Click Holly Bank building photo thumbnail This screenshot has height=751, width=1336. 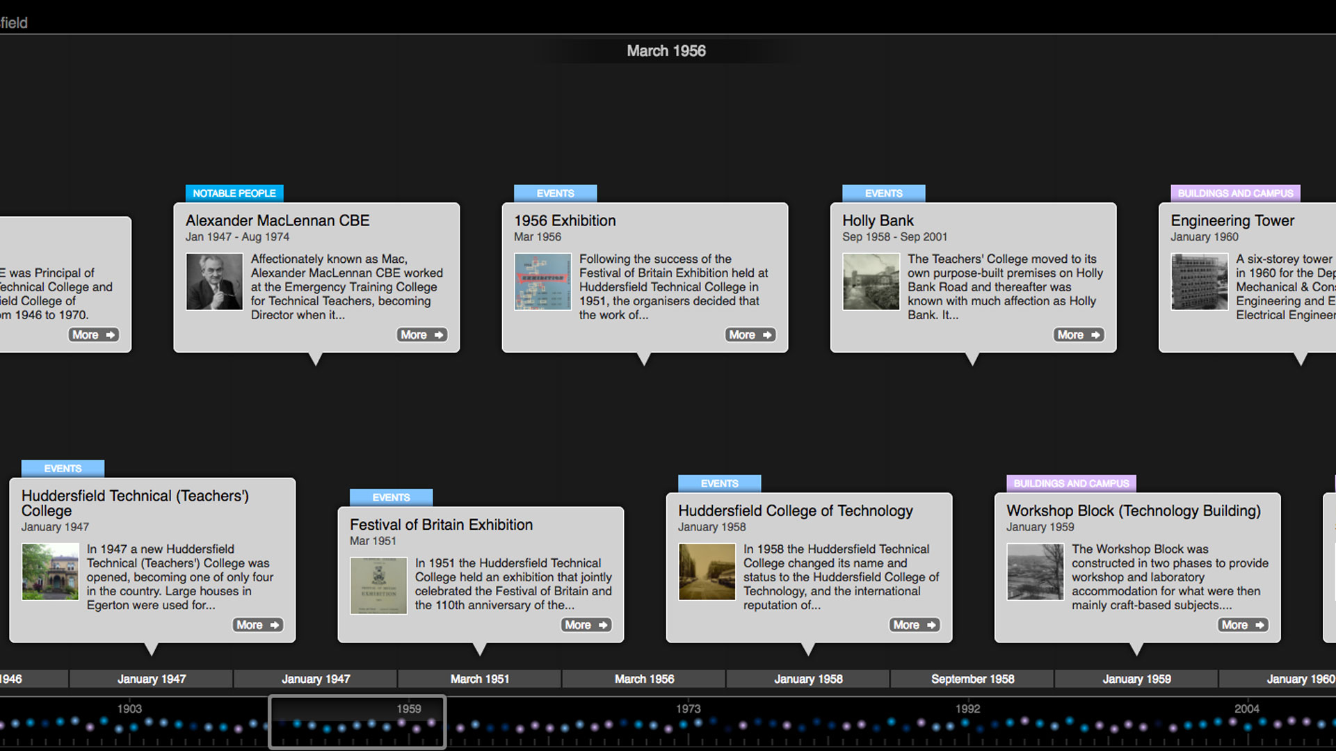pyautogui.click(x=871, y=282)
